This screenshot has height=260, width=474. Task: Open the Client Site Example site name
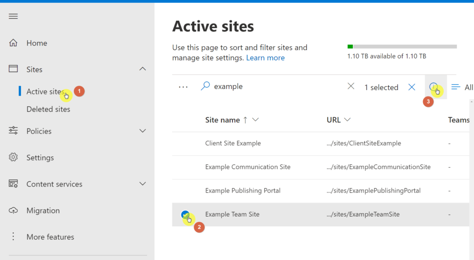coord(233,143)
